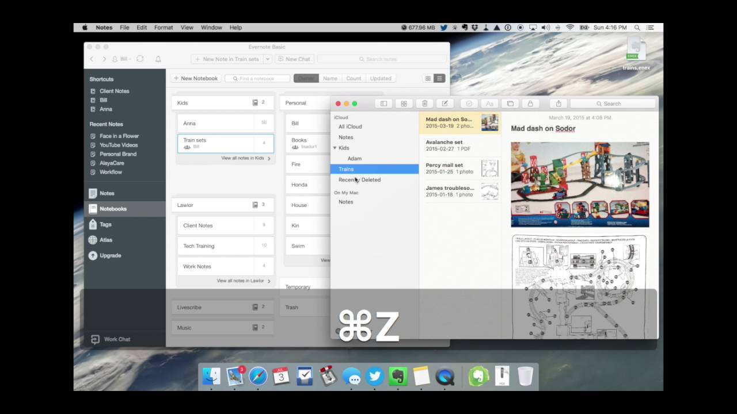Open Work Chat in Evernote sidebar

[x=111, y=339]
